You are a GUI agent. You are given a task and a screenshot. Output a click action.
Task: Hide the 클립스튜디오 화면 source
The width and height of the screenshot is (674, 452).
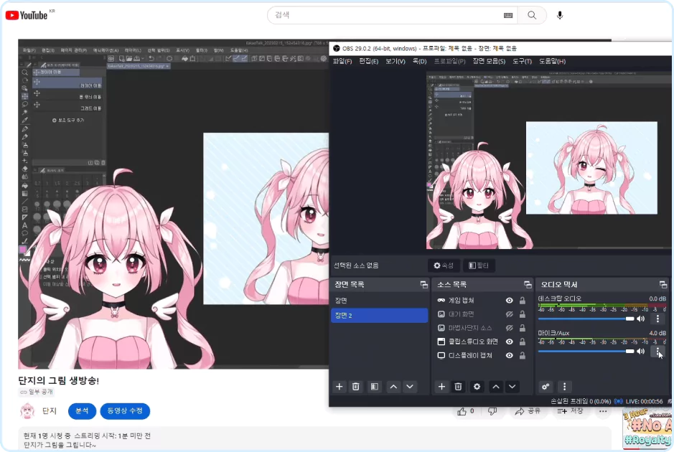coord(510,342)
